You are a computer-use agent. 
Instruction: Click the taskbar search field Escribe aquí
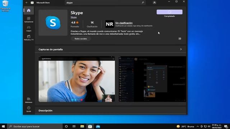point(35,126)
